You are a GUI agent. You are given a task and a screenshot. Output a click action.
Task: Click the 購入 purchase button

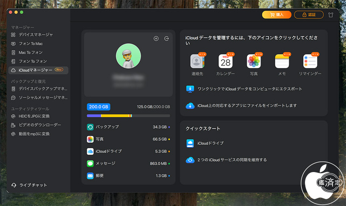tap(276, 15)
